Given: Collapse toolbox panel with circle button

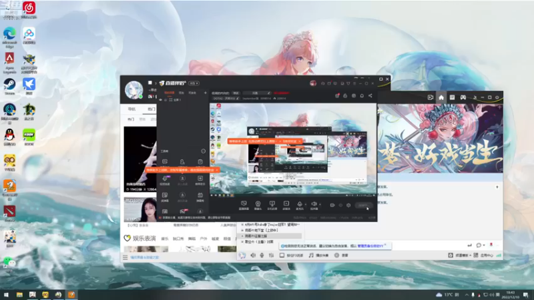Looking at the screenshot, I should 204,151.
